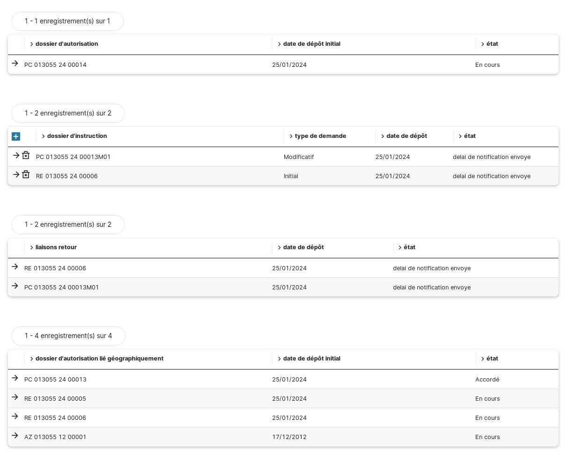This screenshot has height=454, width=566.
Task: Click arrow icon beside instruction PC 013055 24 00013M01
Action: click(16, 155)
